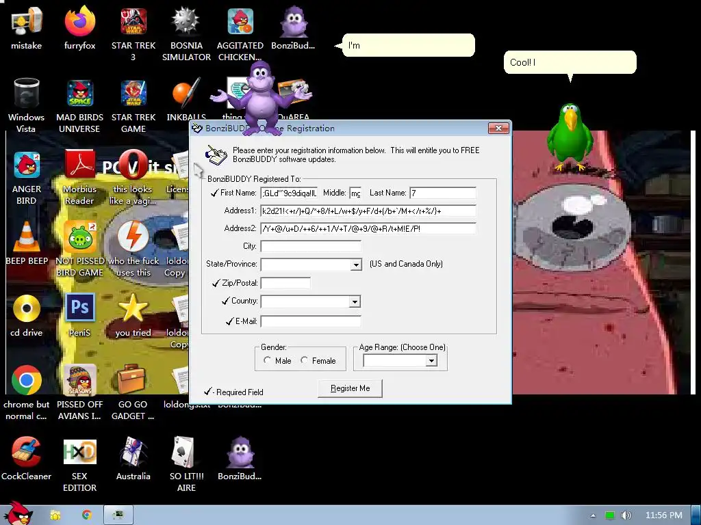701x525 pixels.
Task: Click into the Zip/Postal field
Action: point(285,283)
